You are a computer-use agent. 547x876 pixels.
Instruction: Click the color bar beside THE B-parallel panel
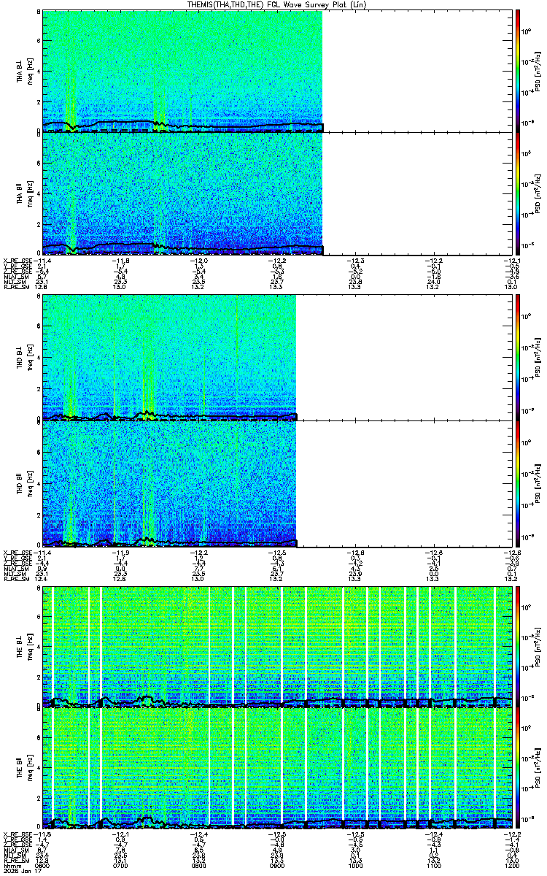(518, 769)
